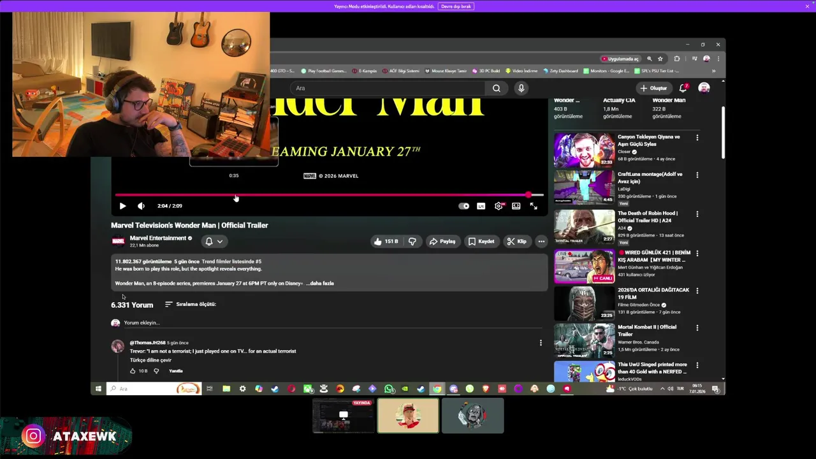Screen dimensions: 816x459
Task: Open options for Mortal Kombat II trailer
Action: click(697, 328)
